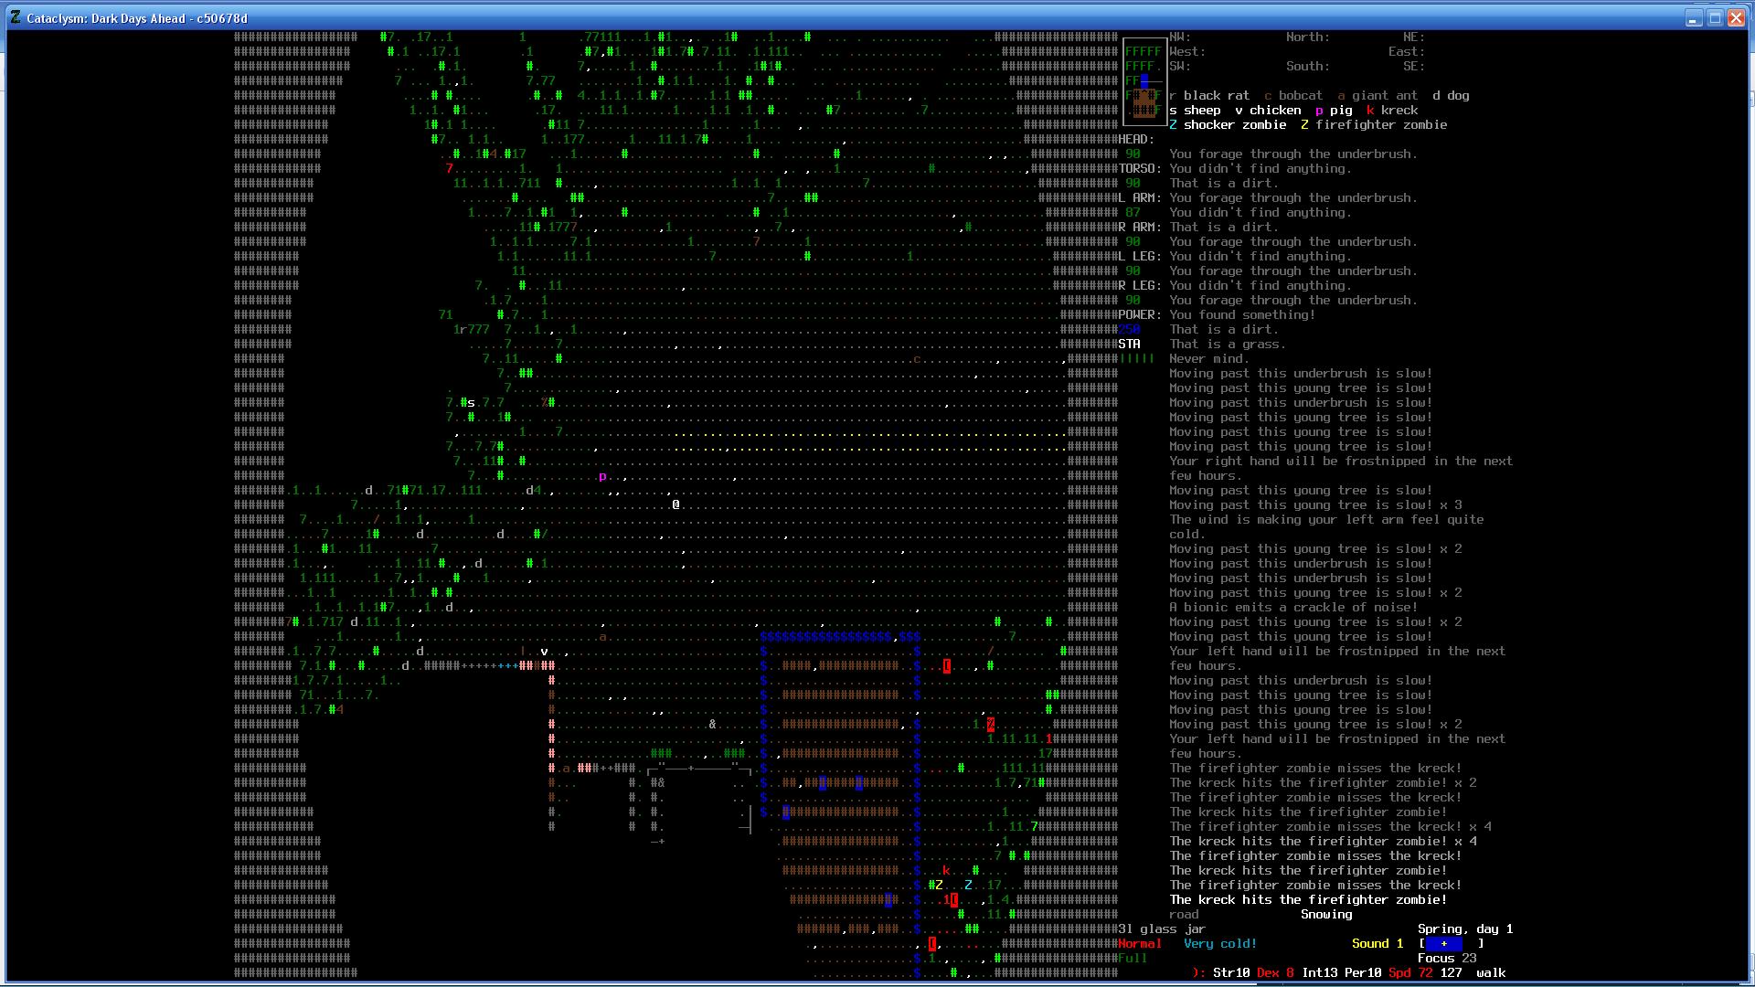Image resolution: width=1755 pixels, height=987 pixels.
Task: Click the 'You found something!' log message
Action: tap(1241, 314)
